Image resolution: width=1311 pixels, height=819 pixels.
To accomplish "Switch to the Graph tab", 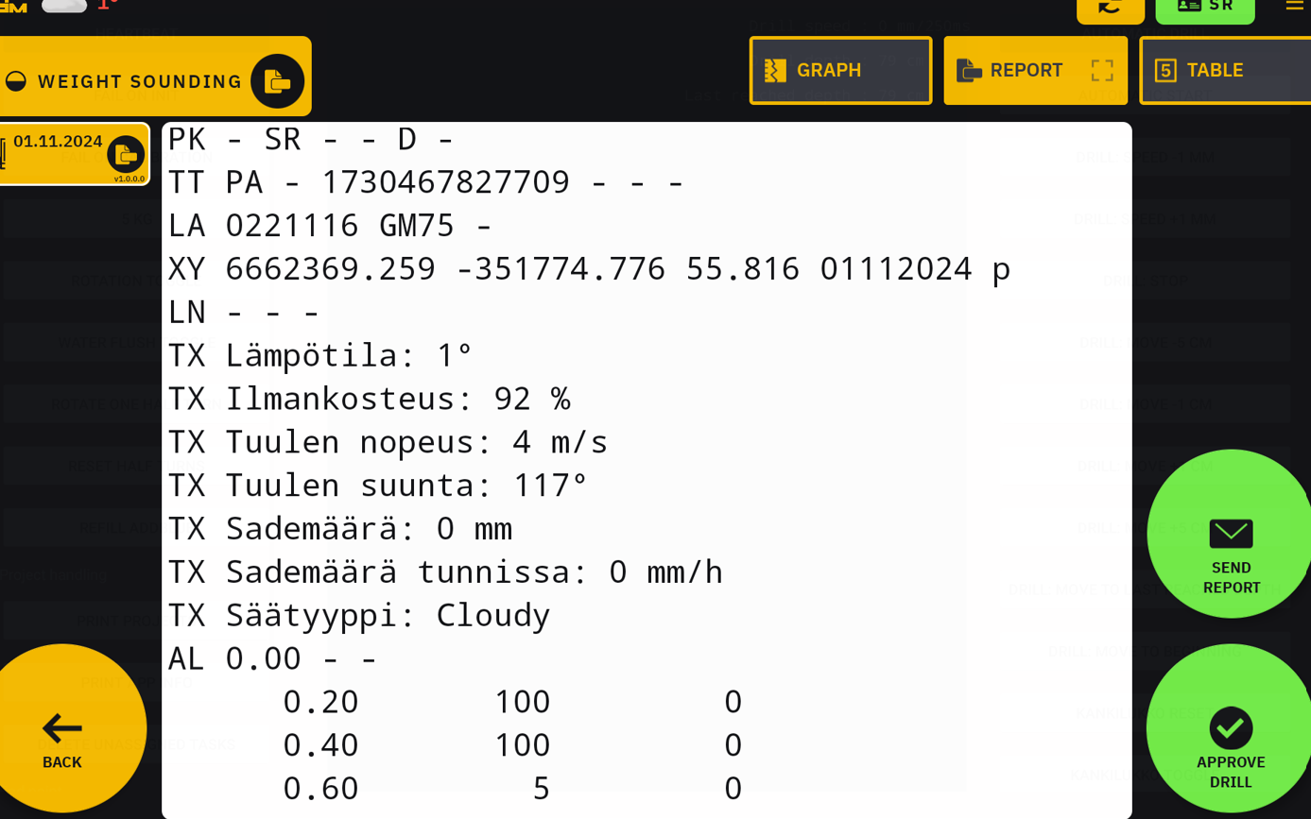I will 840,71.
